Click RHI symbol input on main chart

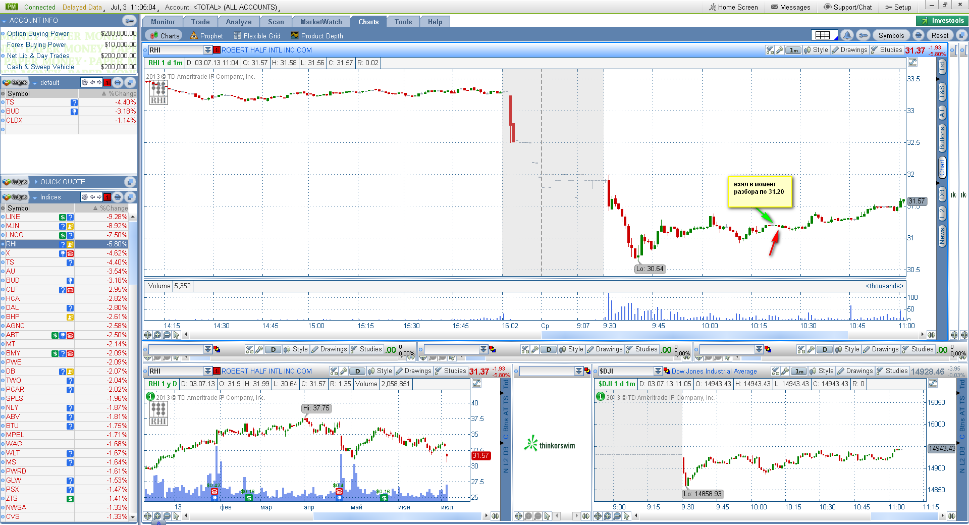click(176, 50)
